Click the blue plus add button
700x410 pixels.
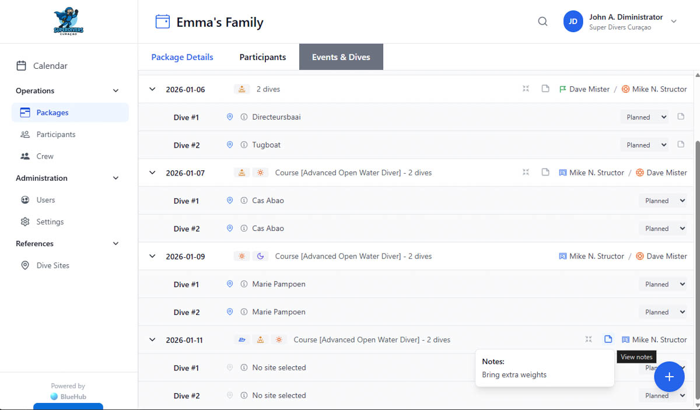pos(669,377)
